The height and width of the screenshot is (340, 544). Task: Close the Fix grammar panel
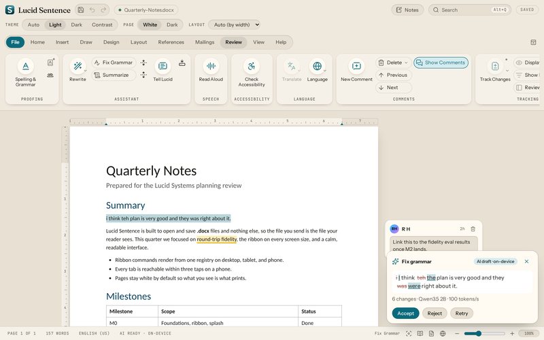pos(526,262)
